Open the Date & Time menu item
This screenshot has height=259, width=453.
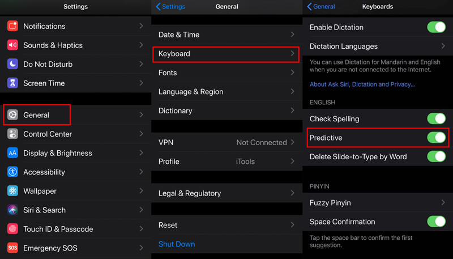(179, 35)
